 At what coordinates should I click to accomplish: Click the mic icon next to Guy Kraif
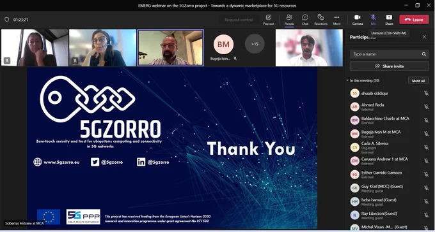click(x=426, y=188)
